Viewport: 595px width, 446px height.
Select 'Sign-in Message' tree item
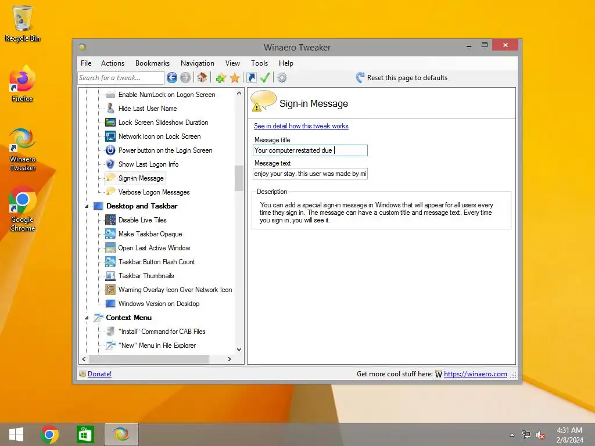141,178
